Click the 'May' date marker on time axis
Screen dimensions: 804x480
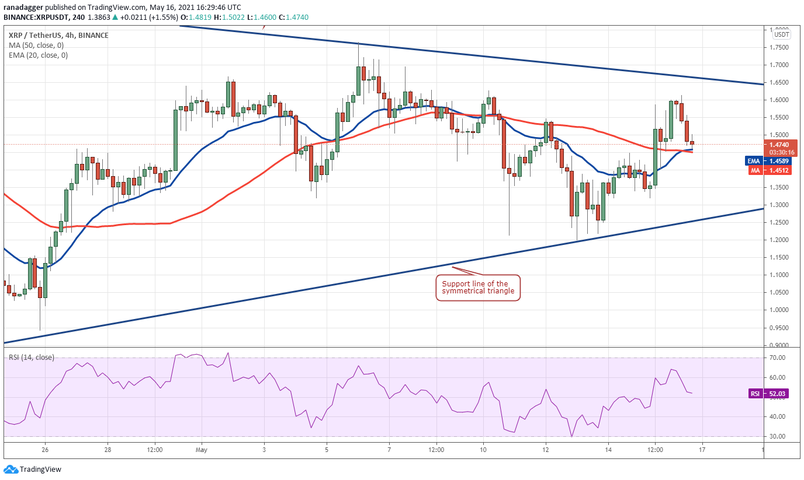click(201, 450)
